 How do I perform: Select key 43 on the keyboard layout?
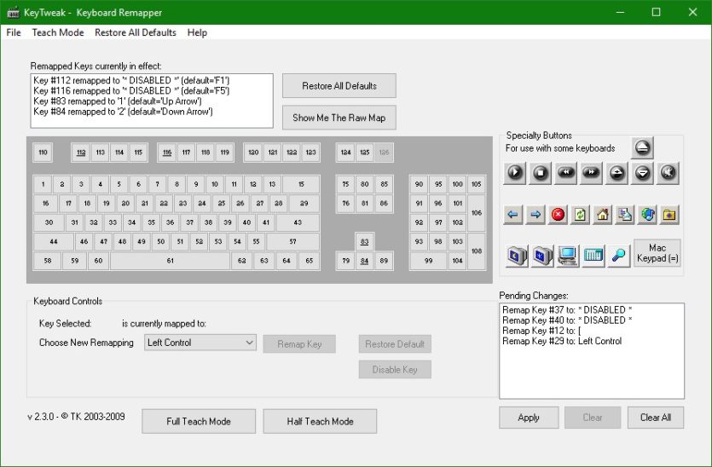click(x=298, y=222)
